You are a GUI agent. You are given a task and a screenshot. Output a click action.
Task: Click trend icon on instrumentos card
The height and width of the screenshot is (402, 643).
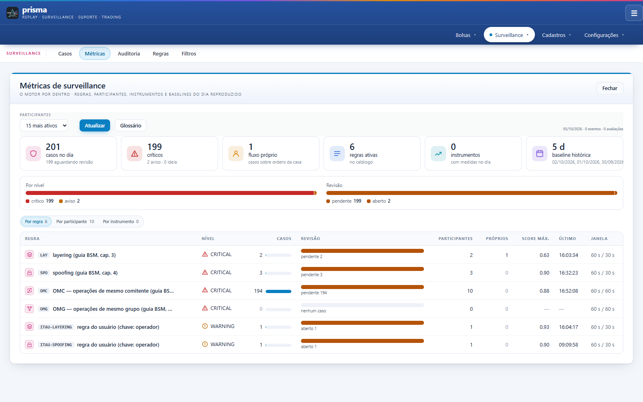(438, 154)
